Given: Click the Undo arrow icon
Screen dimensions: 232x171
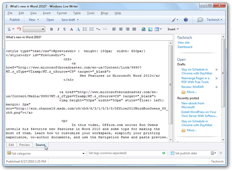Looking at the screenshot, I should (x=19, y=29).
